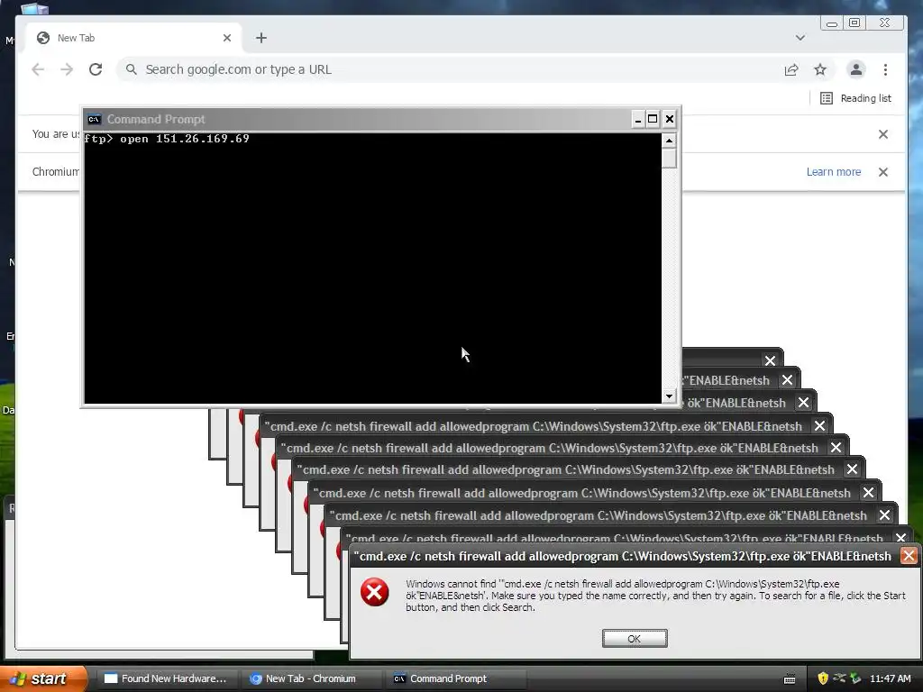This screenshot has width=923, height=692.
Task: Click the on-screen keyboard tray icon
Action: tap(790, 679)
